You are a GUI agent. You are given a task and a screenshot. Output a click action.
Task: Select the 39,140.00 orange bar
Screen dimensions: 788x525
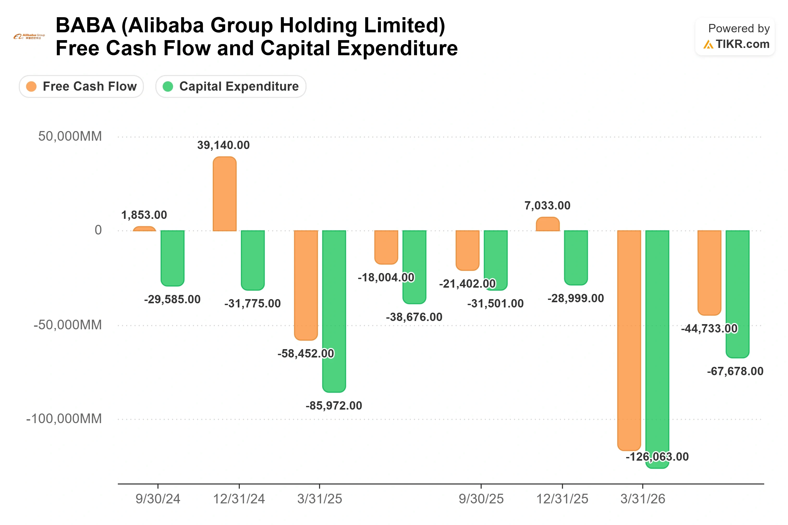225,194
